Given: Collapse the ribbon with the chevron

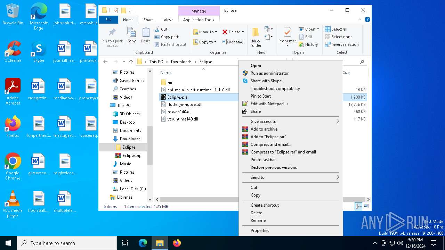Looking at the screenshot, I should (361, 20).
